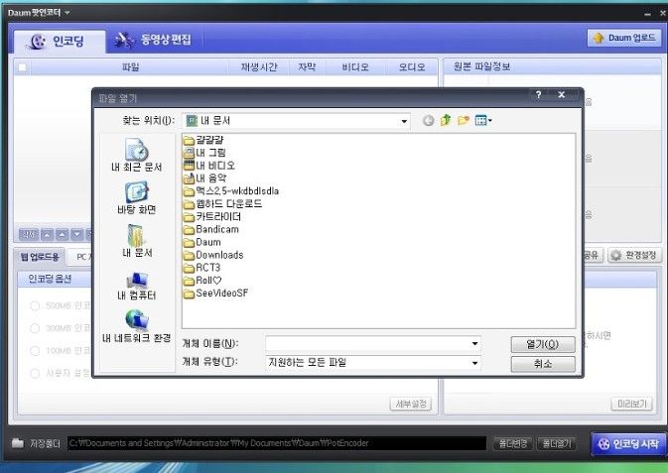The height and width of the screenshot is (473, 668).
Task: Click the 저장폴더 folder icon
Action: point(18,443)
